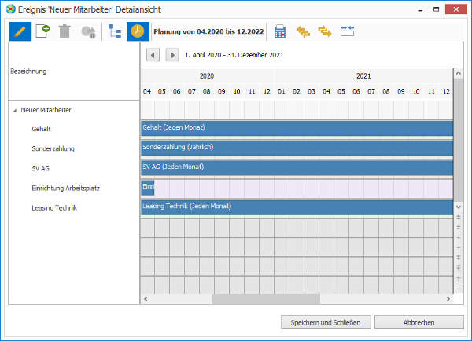The width and height of the screenshot is (472, 341).
Task: Click the Bezeichnung column header
Action: click(74, 71)
